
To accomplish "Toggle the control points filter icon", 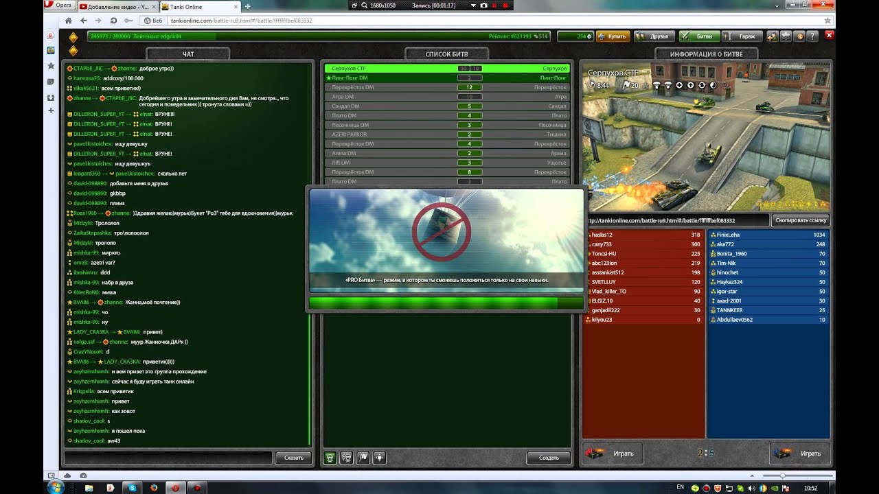I will click(x=379, y=458).
